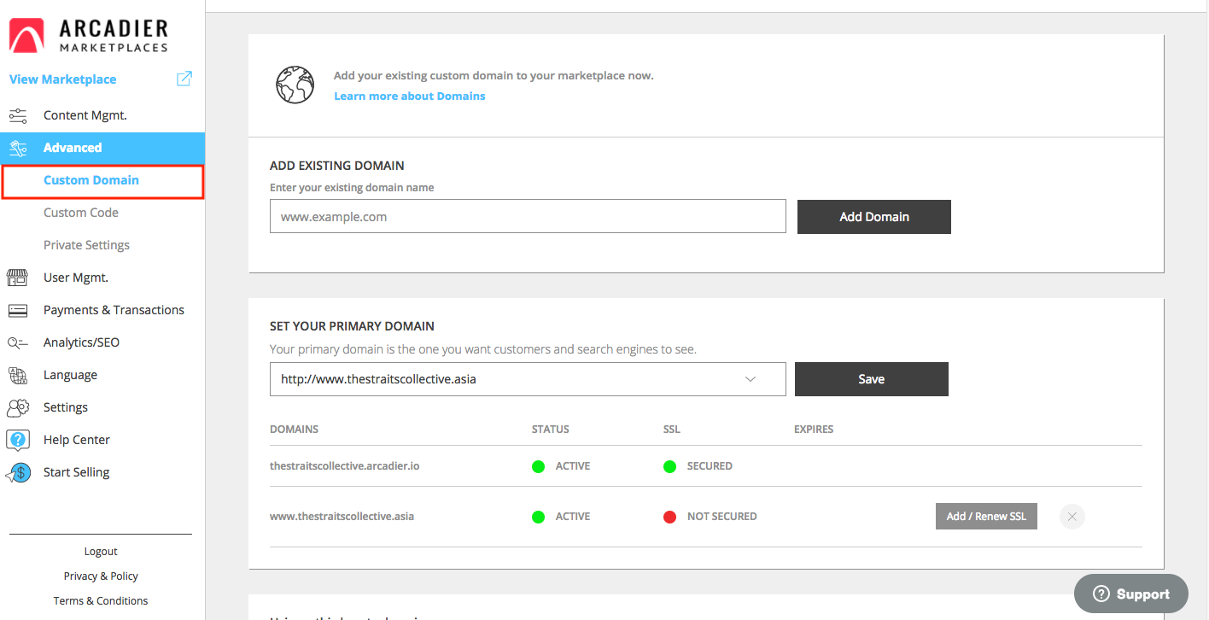Open the Privacy & Policy link
This screenshot has height=620, width=1209.
coord(101,576)
